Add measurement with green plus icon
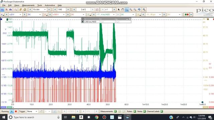 (x=115, y=111)
